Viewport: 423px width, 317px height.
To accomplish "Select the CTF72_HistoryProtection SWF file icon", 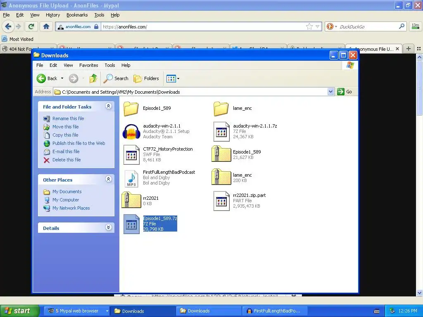I will tap(131, 155).
